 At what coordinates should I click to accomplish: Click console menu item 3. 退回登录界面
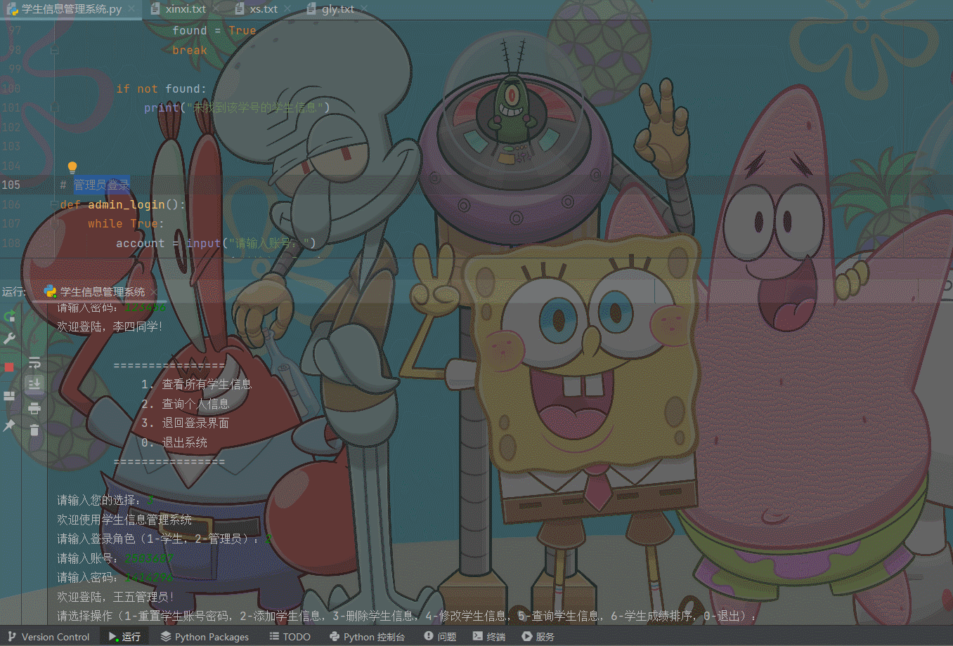[x=185, y=423]
